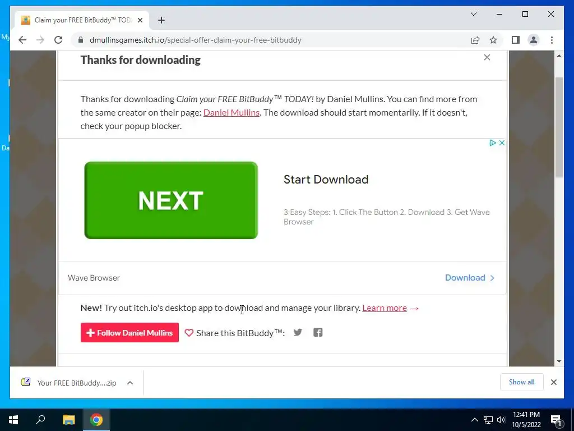This screenshot has width=574, height=431.
Task: Close the downloads bar
Action: 553,382
